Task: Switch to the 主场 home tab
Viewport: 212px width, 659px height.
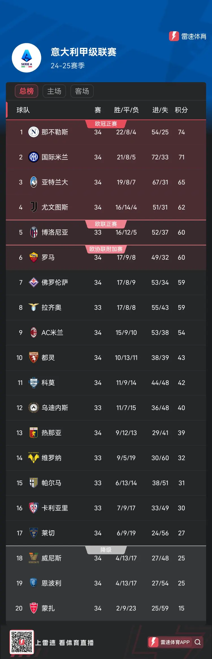Action: tap(54, 91)
